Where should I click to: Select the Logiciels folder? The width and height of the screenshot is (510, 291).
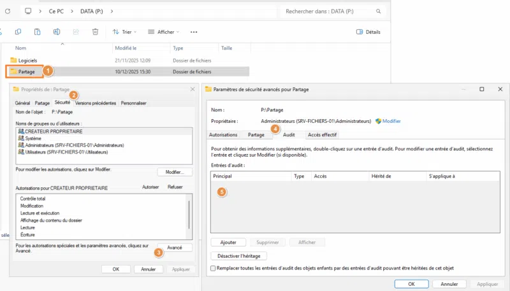click(27, 60)
